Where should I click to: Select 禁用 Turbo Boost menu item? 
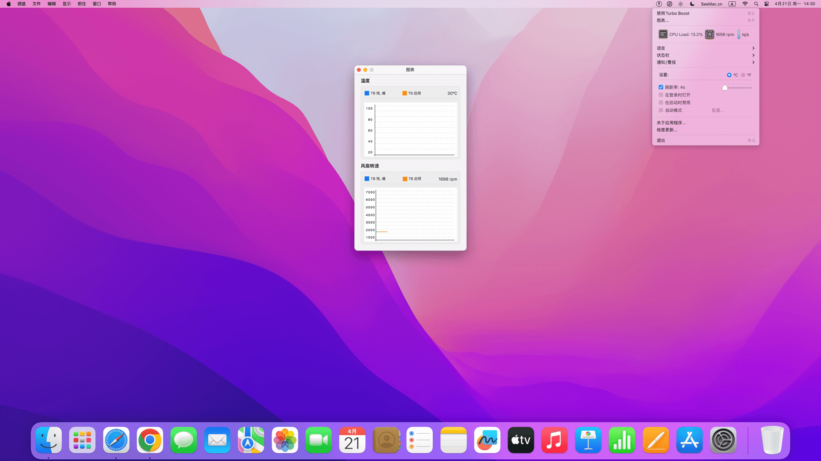pyautogui.click(x=673, y=13)
